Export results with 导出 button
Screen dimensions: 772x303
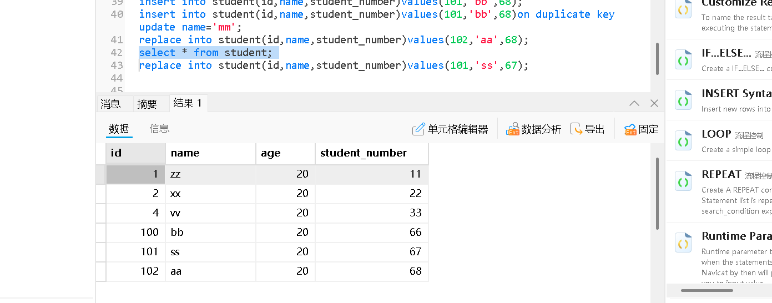[587, 129]
